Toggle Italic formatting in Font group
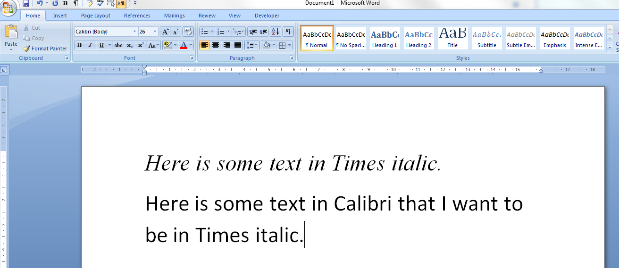This screenshot has height=268, width=619. (x=90, y=46)
